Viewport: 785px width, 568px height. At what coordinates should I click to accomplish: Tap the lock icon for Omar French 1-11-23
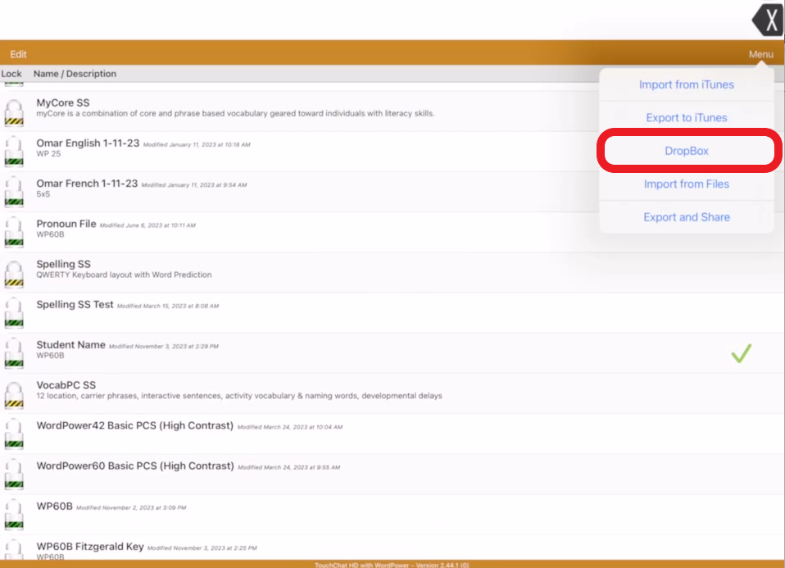[14, 193]
